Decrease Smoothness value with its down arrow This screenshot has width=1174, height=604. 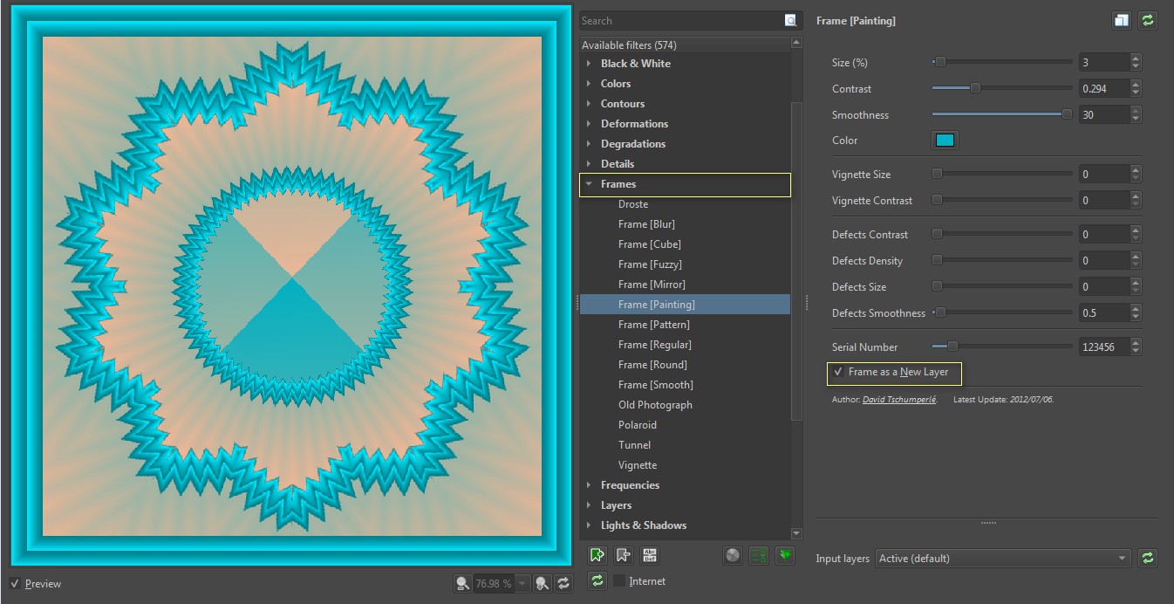(1135, 119)
